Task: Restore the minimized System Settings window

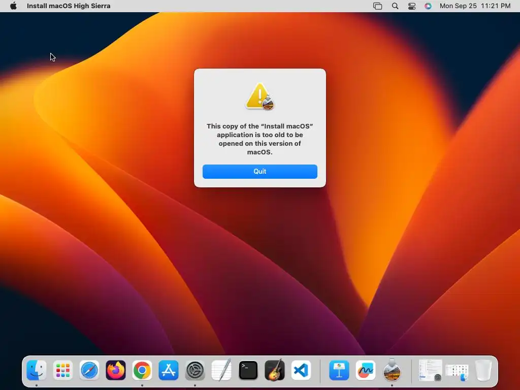Action: 430,370
